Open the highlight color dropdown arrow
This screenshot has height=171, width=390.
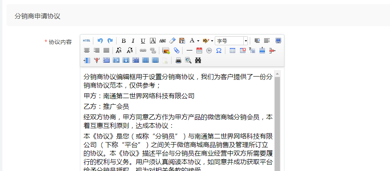click(212, 41)
